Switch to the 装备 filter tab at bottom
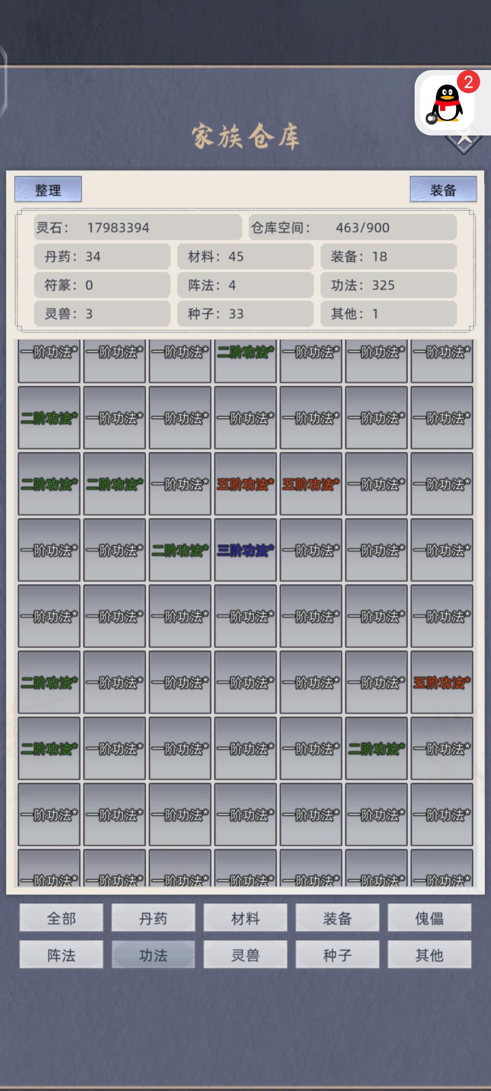The height and width of the screenshot is (1091, 491). (x=337, y=918)
